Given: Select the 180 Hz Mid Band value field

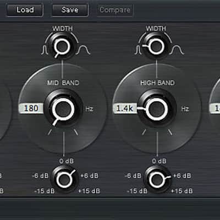Looking at the screenshot, I should 31,108.
